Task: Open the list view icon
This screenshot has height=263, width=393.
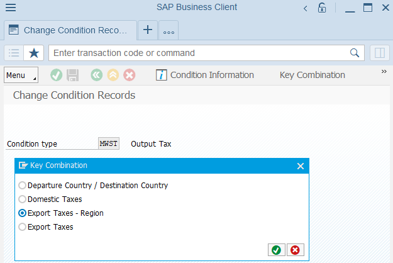Action: click(14, 53)
